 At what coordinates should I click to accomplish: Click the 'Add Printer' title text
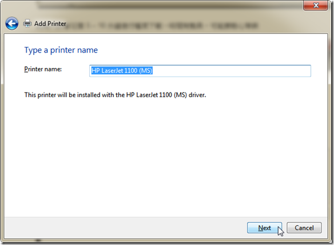50,23
